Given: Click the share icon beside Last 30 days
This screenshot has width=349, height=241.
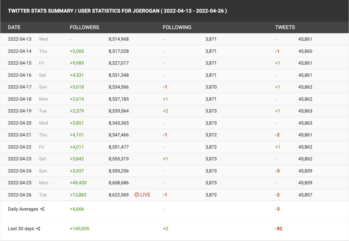Looking at the screenshot, I should tap(38, 229).
